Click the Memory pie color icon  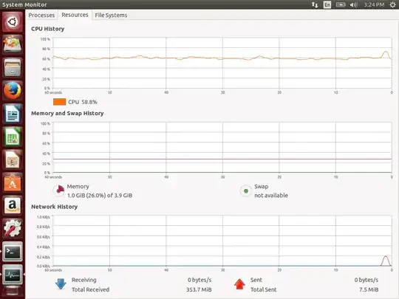pyautogui.click(x=59, y=190)
